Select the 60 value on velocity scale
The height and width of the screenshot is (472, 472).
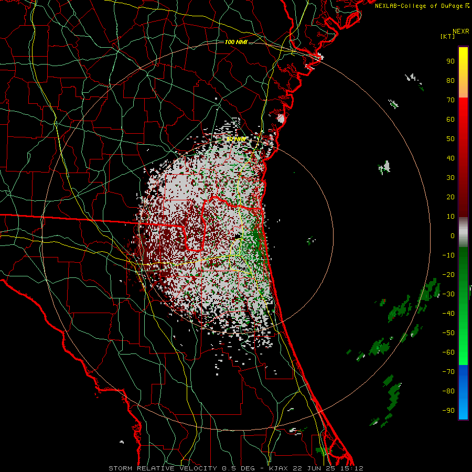tap(450, 120)
